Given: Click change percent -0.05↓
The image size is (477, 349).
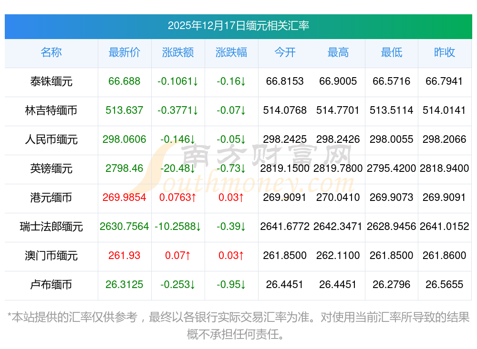Looking at the screenshot, I should (x=231, y=139).
